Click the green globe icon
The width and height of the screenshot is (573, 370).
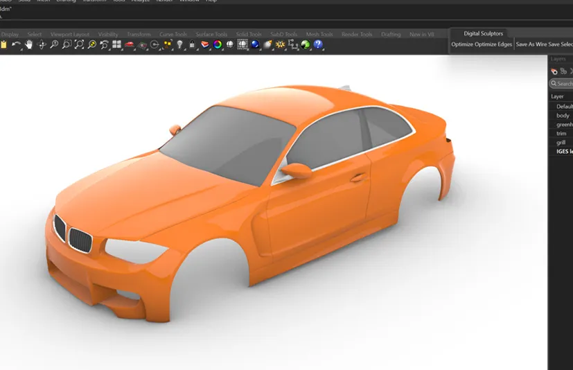[306, 44]
